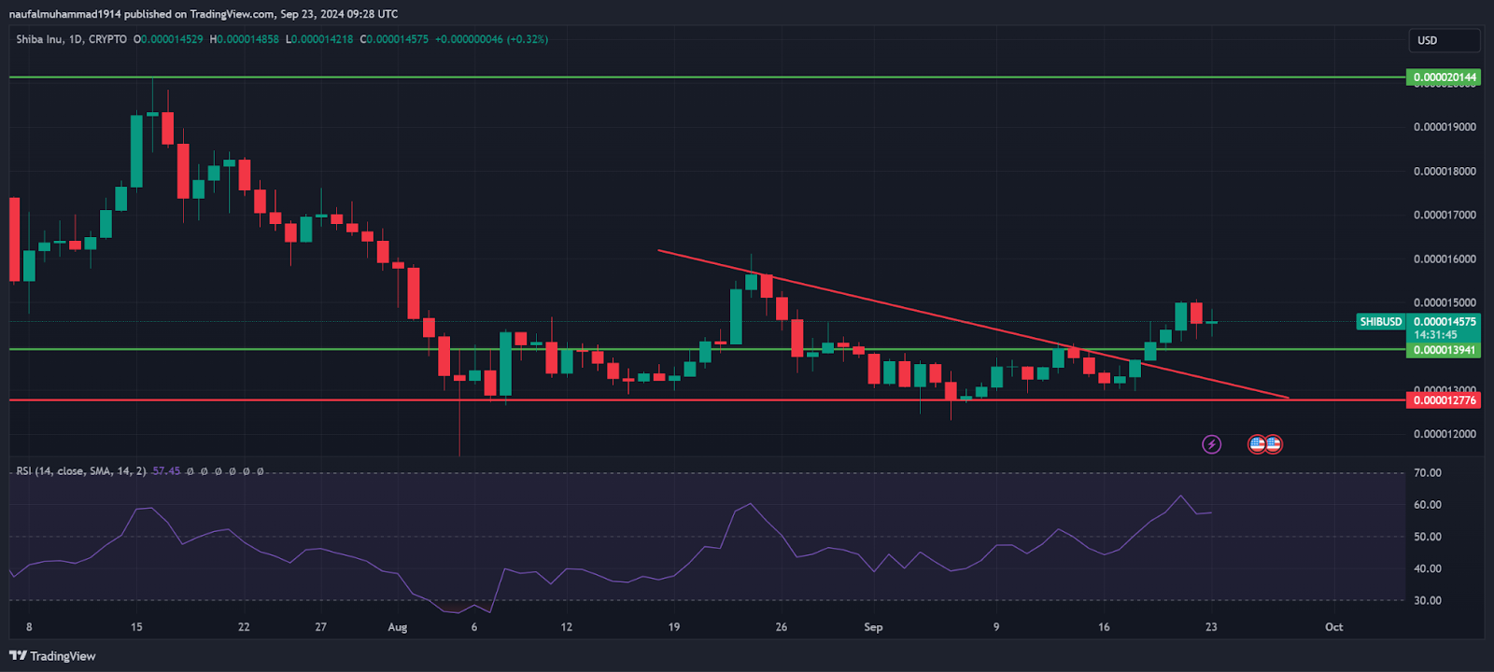Click the high value H0.000014858 in header
This screenshot has width=1494, height=672.
[x=244, y=39]
